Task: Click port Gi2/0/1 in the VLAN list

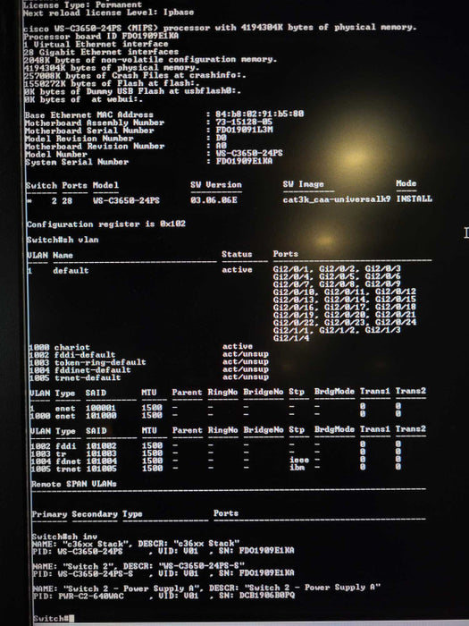Action: [291, 268]
